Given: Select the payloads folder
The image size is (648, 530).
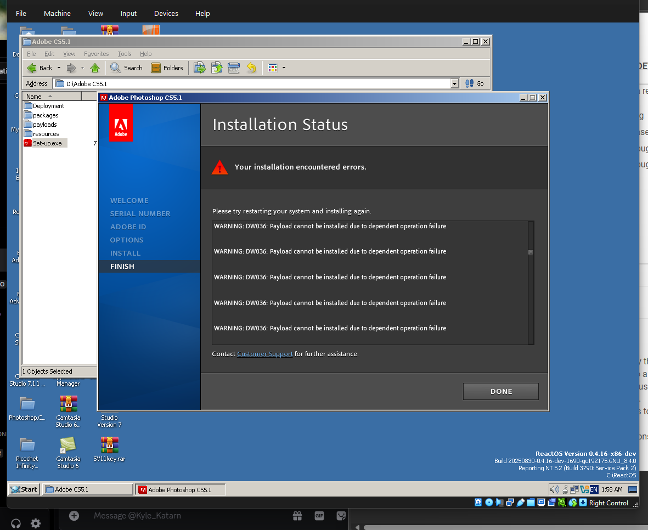Looking at the screenshot, I should click(41, 125).
